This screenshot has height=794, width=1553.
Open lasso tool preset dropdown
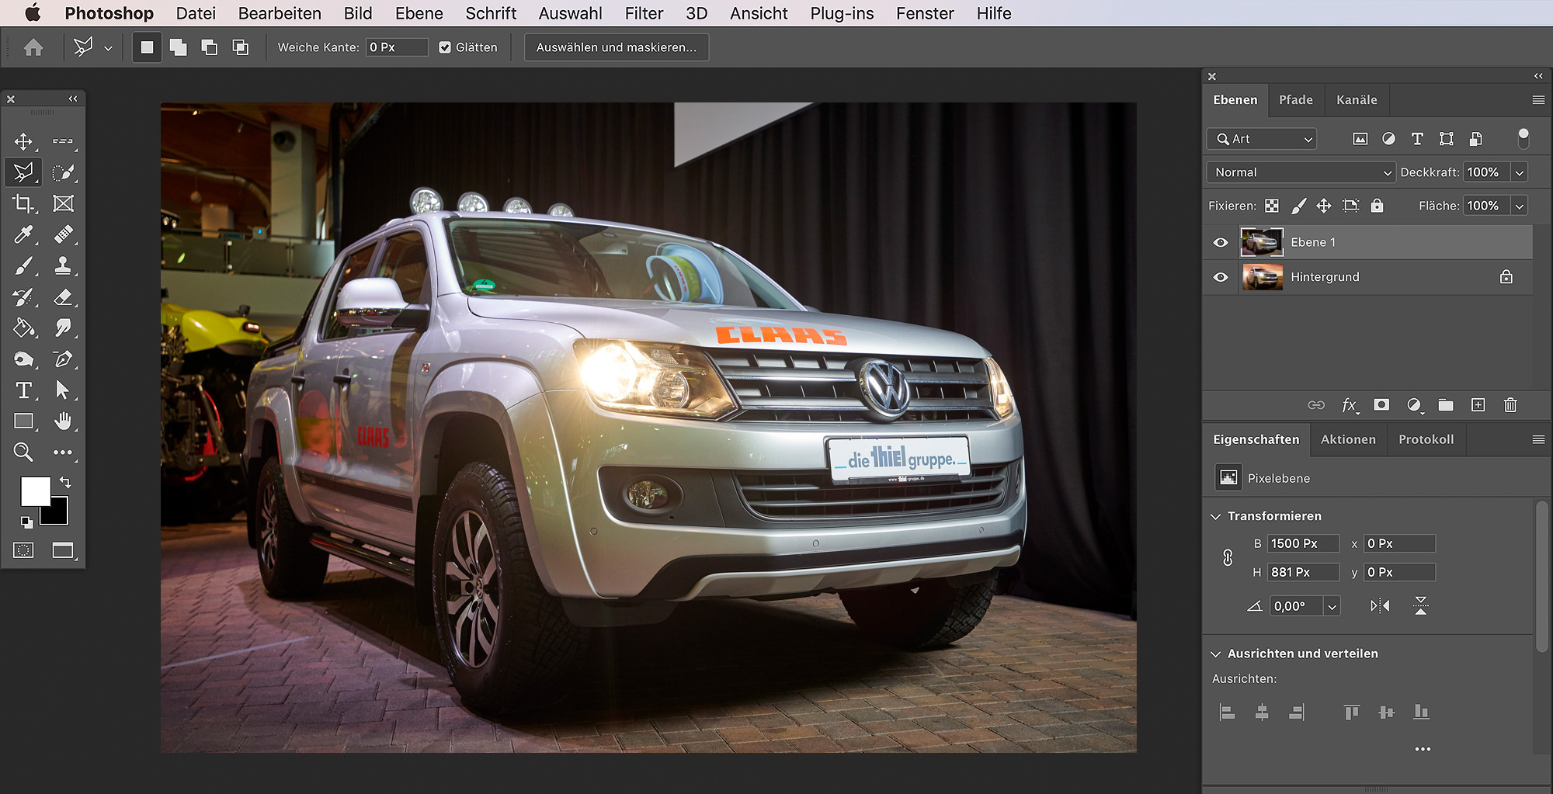click(108, 48)
